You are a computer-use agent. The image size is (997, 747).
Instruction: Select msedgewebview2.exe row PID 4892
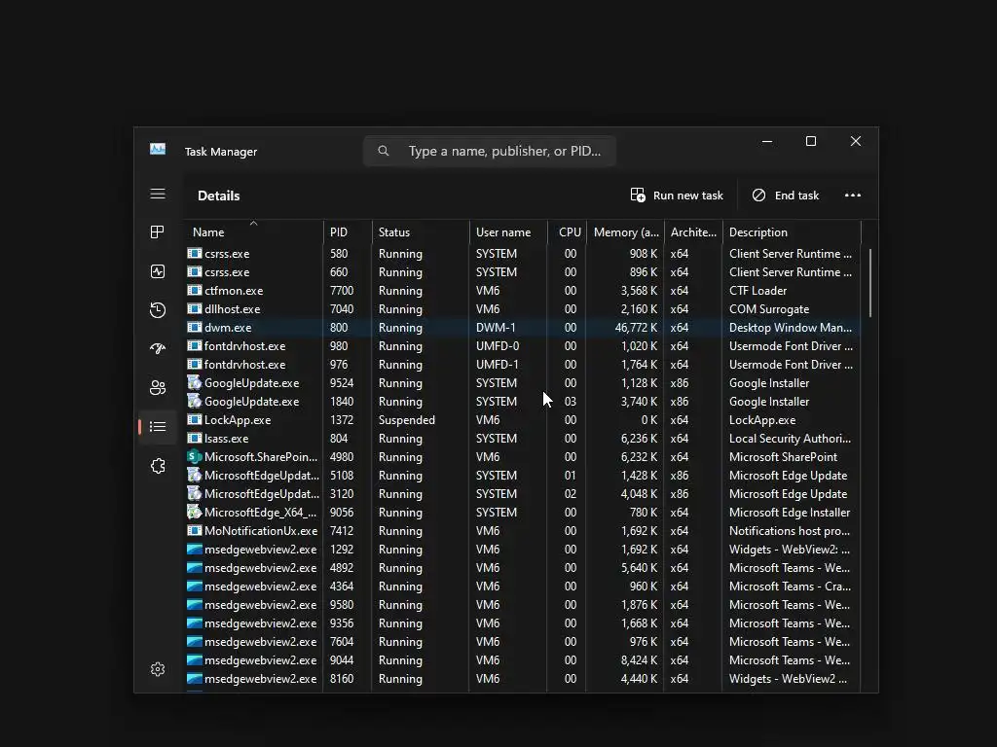point(523,568)
